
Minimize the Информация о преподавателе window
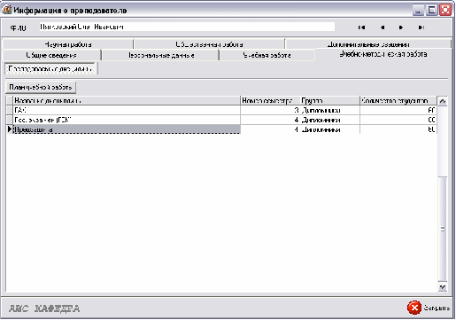click(418, 11)
